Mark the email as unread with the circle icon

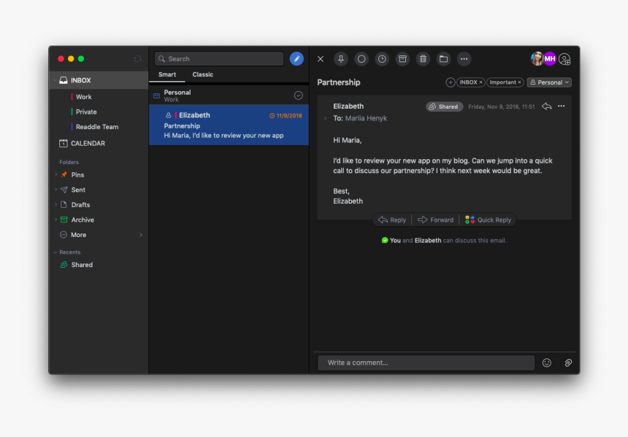[x=361, y=59]
